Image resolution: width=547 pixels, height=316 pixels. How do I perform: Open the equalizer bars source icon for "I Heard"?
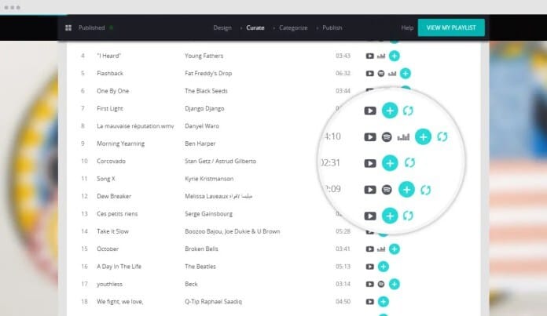(381, 56)
